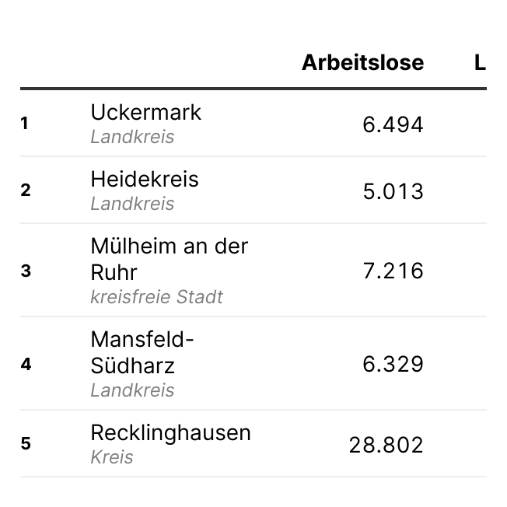
Task: Click the Arbeitslose column header
Action: coord(362,63)
